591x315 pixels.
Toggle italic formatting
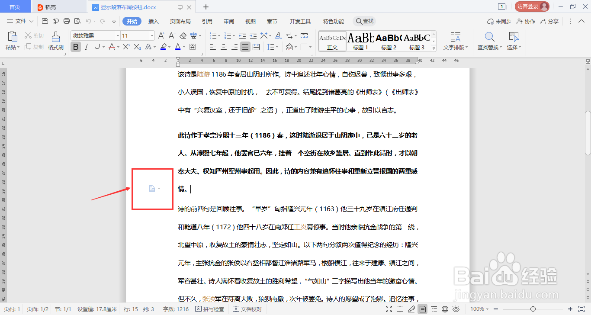(x=86, y=46)
